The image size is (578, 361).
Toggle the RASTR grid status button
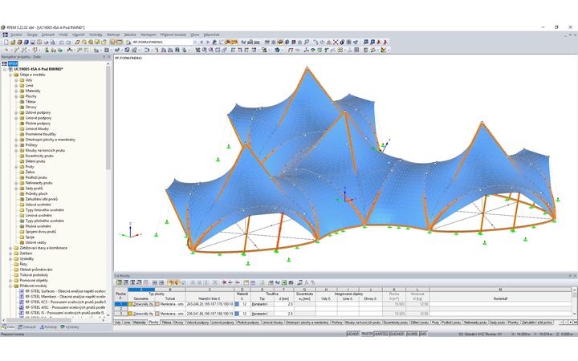pos(367,334)
